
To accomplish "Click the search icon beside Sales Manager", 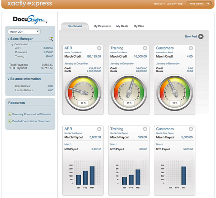I will tap(51, 39).
